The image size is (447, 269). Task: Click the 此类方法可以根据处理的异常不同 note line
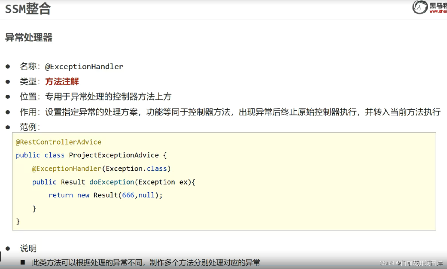146,262
